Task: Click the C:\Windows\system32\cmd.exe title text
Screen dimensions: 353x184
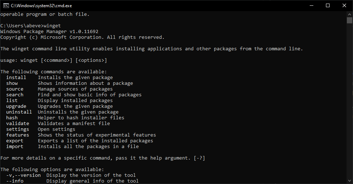Action: [x=36, y=5]
